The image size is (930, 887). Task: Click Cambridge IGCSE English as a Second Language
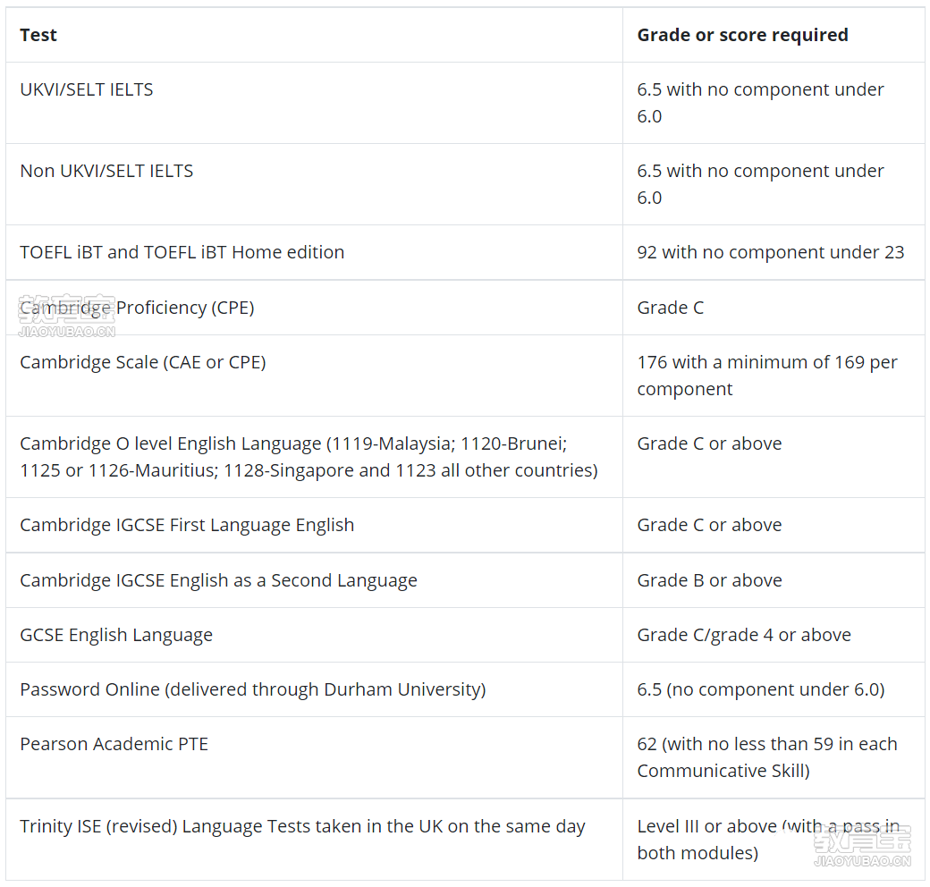218,580
